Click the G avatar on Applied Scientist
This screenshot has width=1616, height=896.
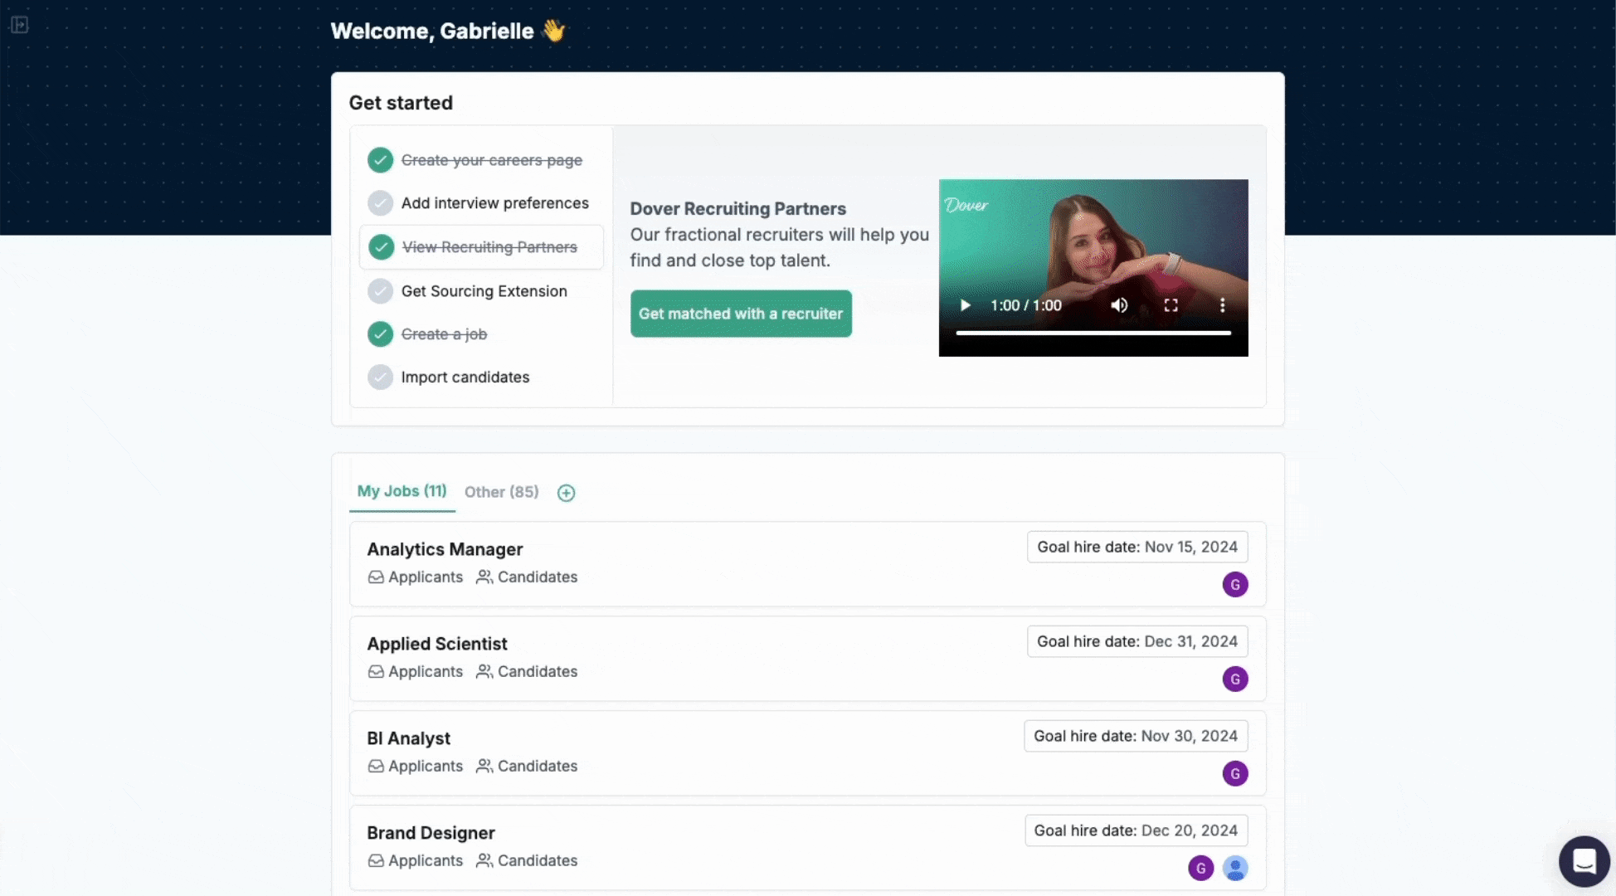click(1234, 679)
